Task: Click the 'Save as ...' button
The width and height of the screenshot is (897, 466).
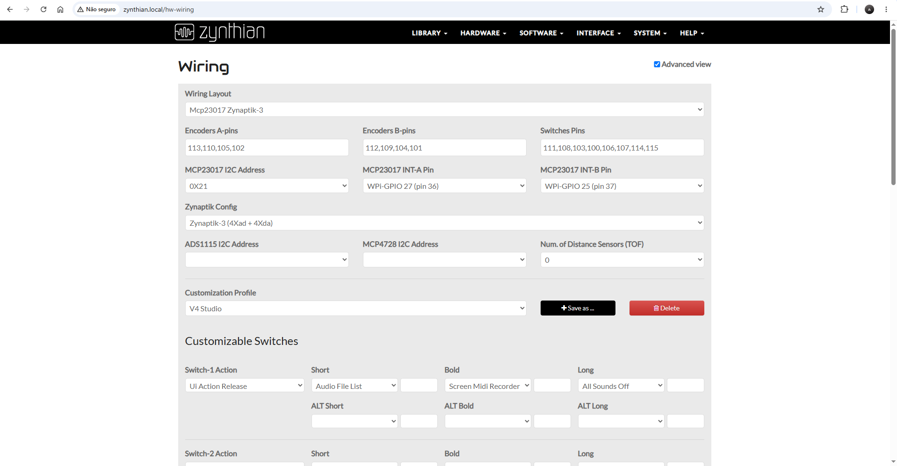Action: [578, 308]
